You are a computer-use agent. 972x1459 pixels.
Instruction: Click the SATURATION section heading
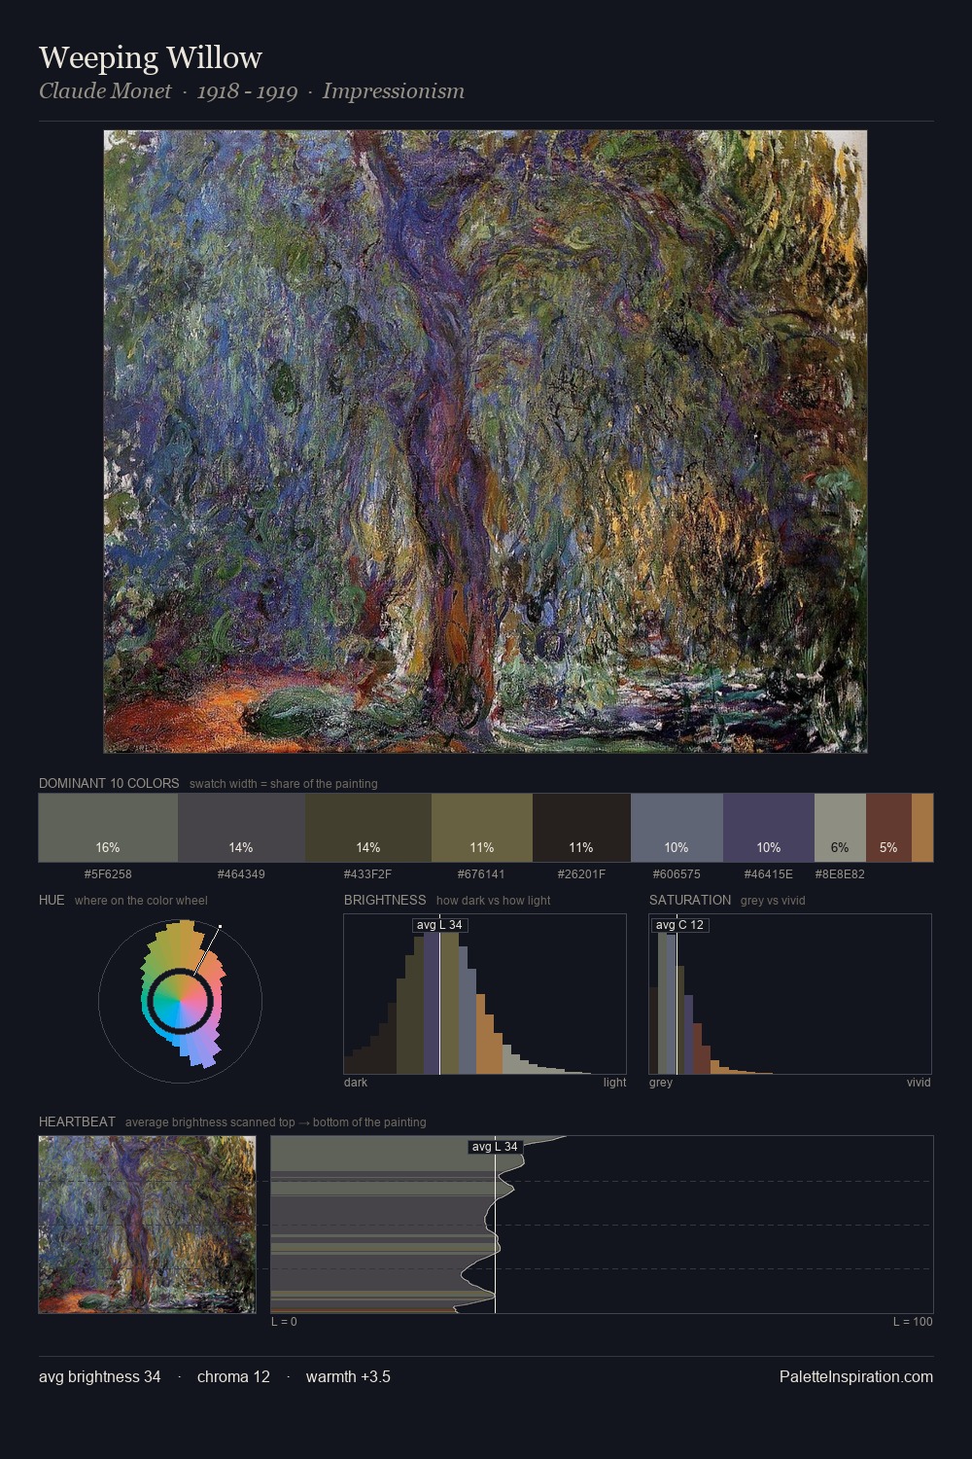click(690, 900)
